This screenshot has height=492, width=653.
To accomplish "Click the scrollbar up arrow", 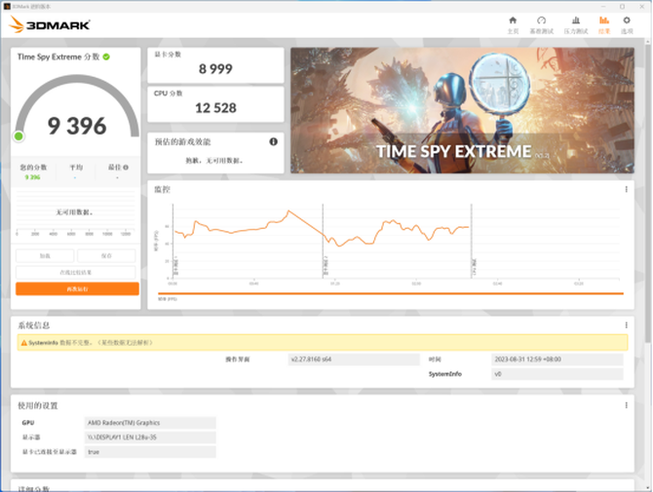I will pos(647,42).
